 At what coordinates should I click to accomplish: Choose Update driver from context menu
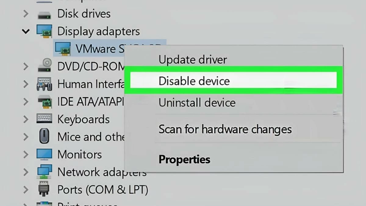(x=193, y=60)
